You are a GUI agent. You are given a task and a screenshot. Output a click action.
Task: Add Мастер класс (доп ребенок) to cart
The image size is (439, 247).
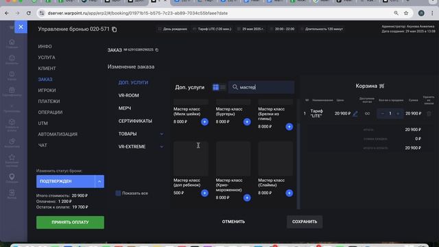point(204,193)
